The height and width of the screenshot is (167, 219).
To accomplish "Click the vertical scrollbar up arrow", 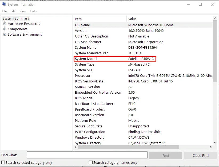I will click(x=215, y=18).
